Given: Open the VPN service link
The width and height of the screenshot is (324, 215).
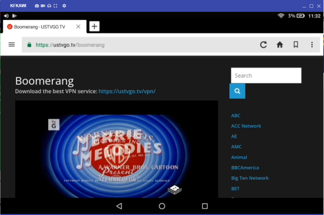Looking at the screenshot, I should pyautogui.click(x=127, y=91).
